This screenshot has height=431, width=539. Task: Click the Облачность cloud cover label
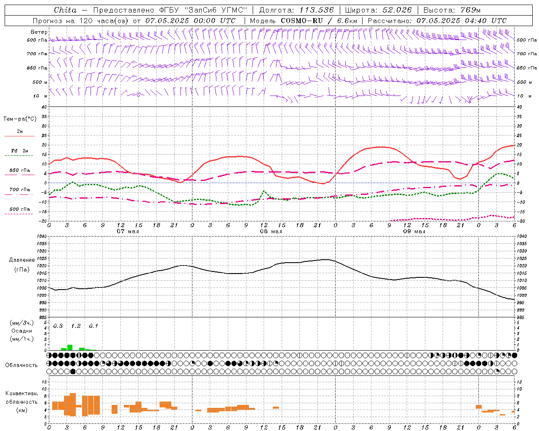(x=21, y=365)
